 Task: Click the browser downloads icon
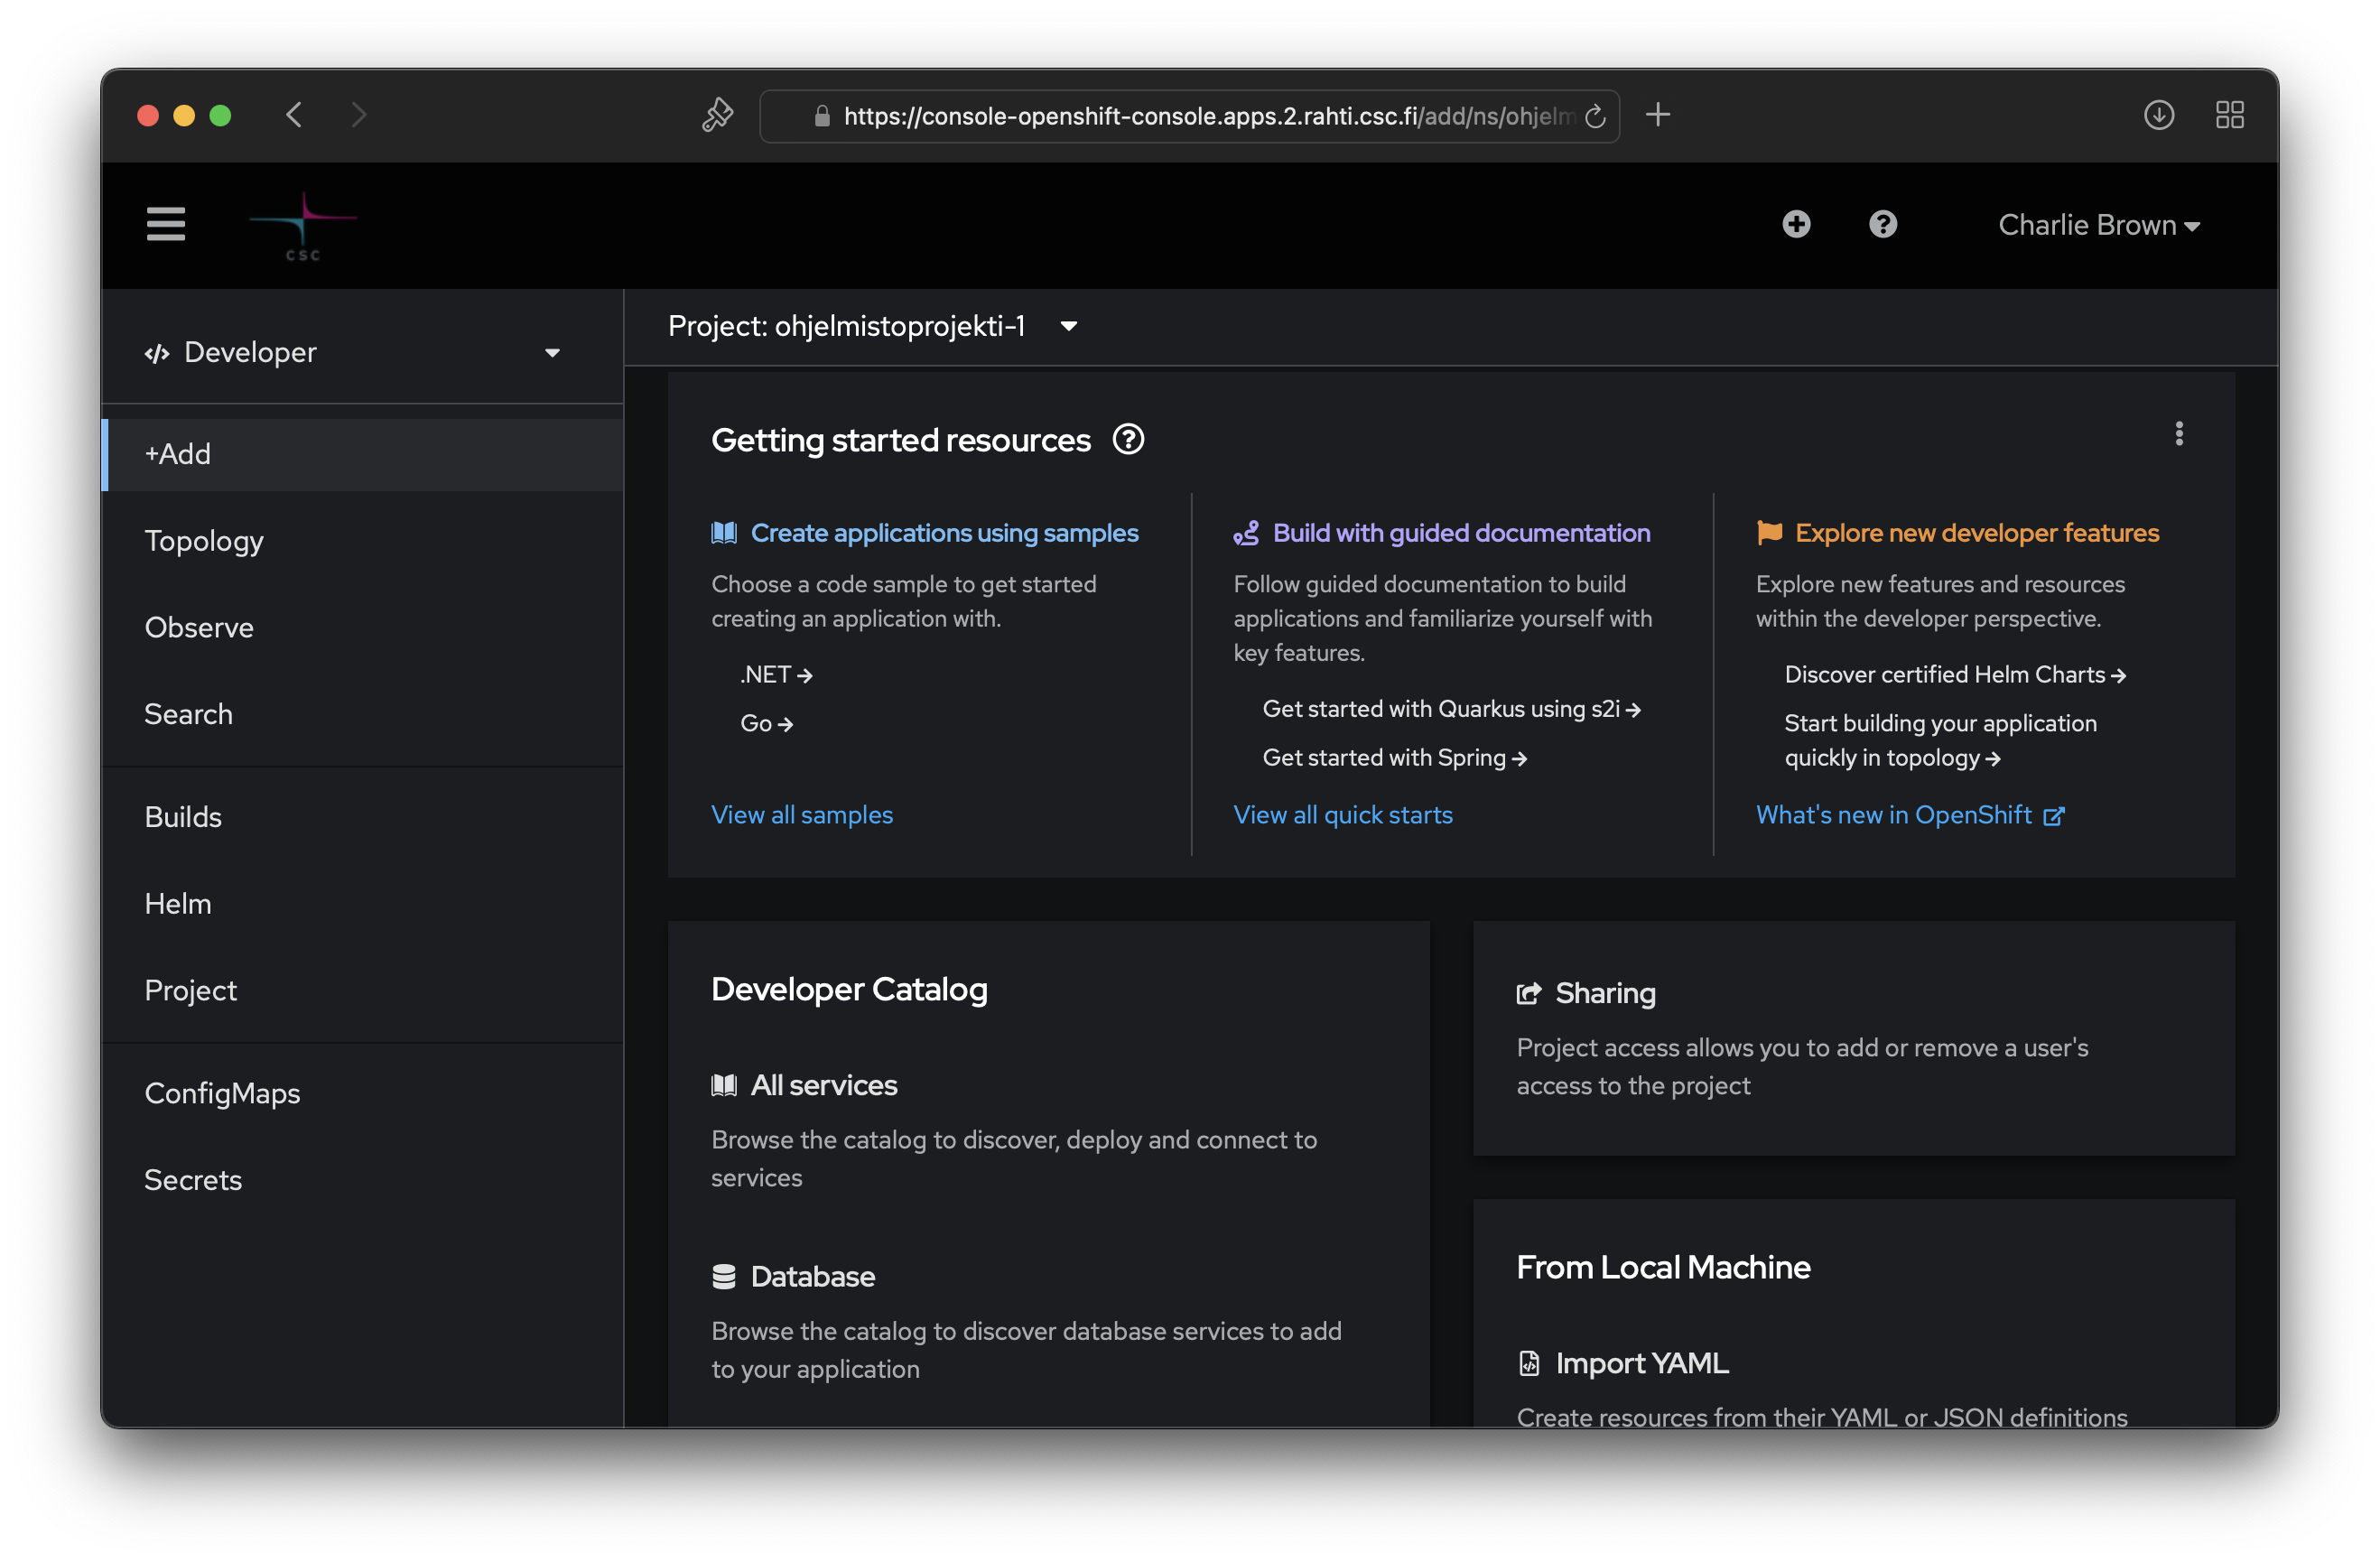click(2158, 116)
